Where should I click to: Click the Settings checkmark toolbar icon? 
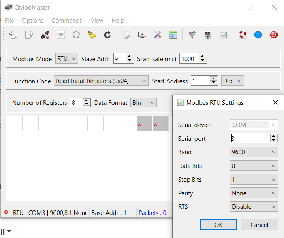[224, 35]
